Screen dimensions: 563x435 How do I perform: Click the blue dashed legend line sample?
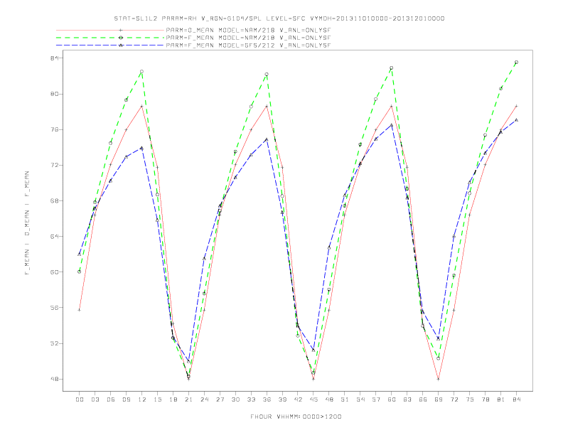coord(110,45)
